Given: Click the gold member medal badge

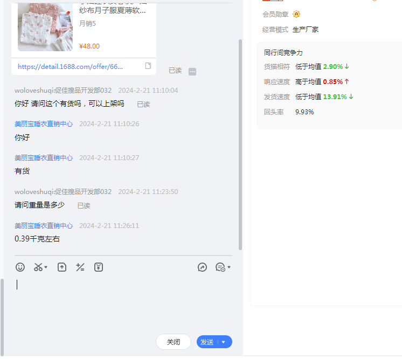Looking at the screenshot, I should coord(296,14).
